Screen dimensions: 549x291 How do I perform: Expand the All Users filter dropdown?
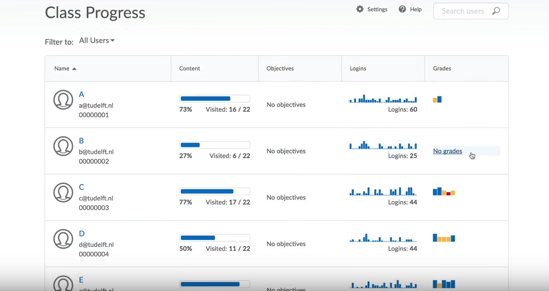[x=97, y=41]
